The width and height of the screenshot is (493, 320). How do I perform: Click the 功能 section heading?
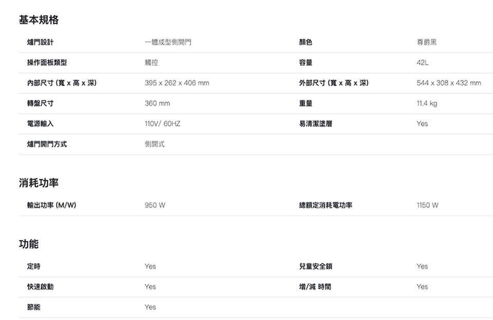coord(29,244)
